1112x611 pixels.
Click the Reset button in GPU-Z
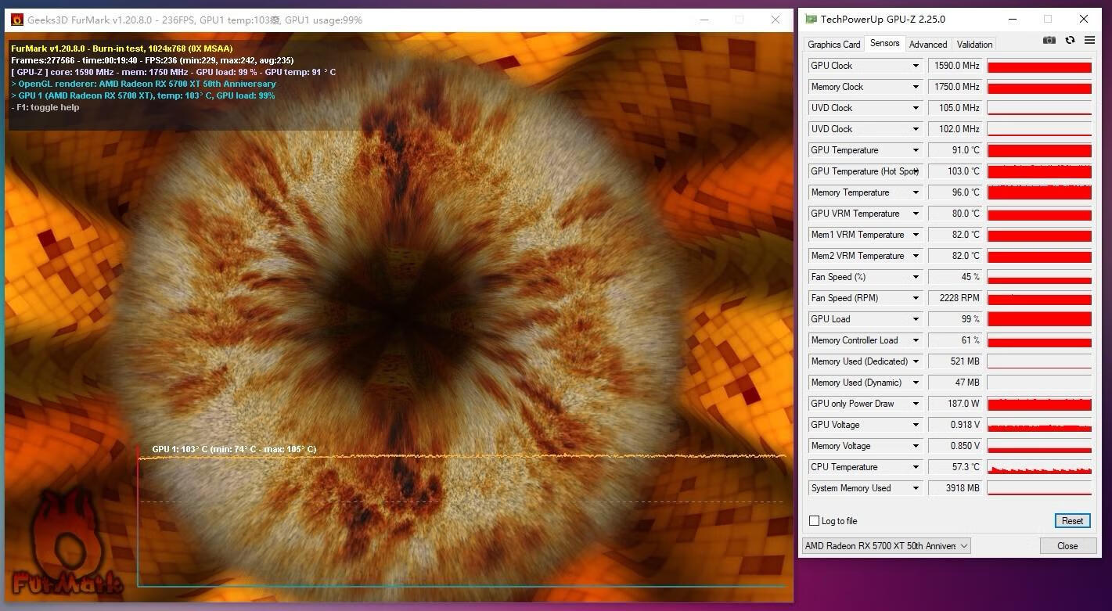(1072, 521)
